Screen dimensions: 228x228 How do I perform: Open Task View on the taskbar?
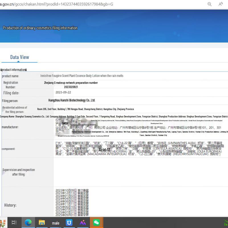click(14, 222)
